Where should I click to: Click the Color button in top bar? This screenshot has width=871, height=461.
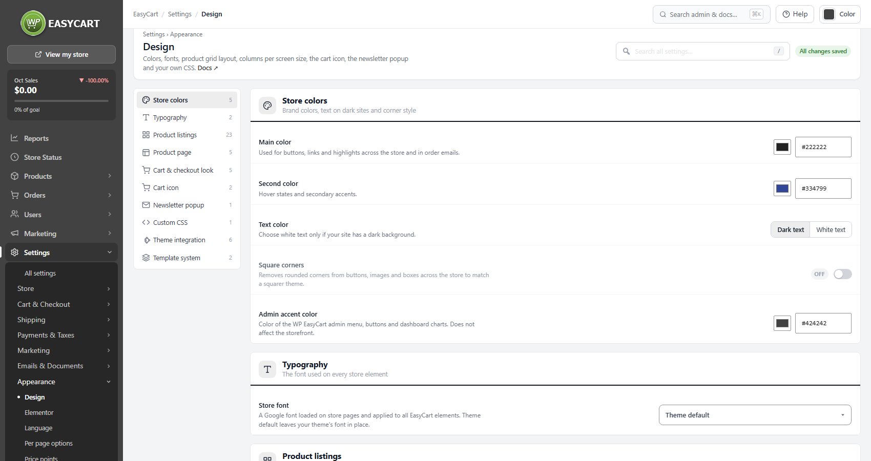point(840,14)
